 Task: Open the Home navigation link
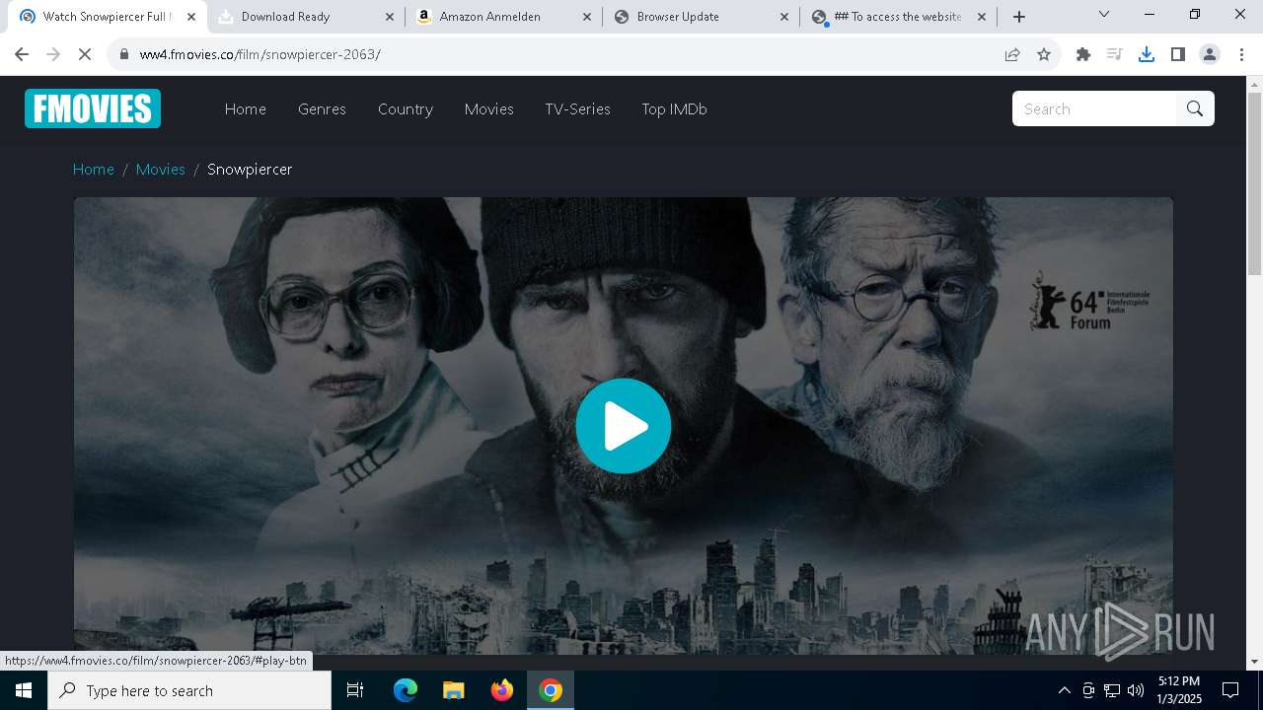tap(246, 109)
